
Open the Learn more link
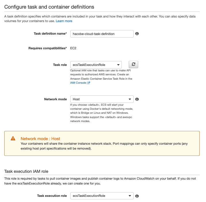pos(64,21)
